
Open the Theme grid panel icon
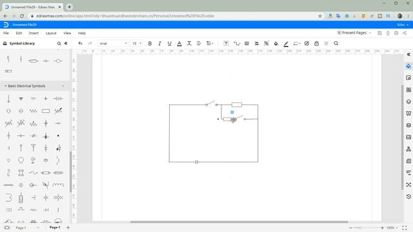tap(408, 90)
